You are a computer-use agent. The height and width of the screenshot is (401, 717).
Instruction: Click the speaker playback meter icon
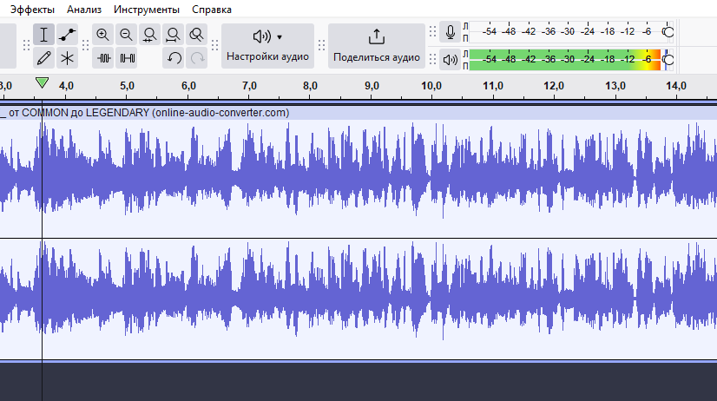click(x=450, y=59)
